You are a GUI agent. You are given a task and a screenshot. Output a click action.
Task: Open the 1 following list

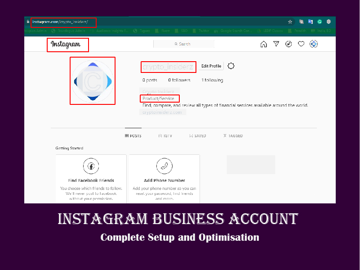(212, 80)
